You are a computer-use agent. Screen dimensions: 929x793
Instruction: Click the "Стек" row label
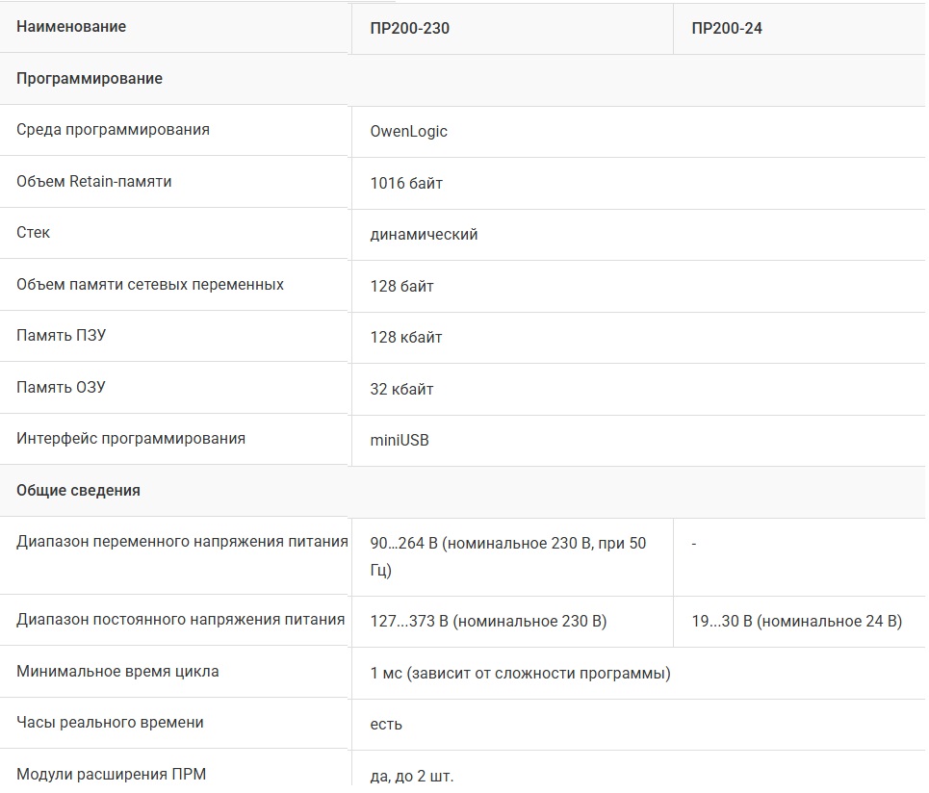click(x=33, y=233)
